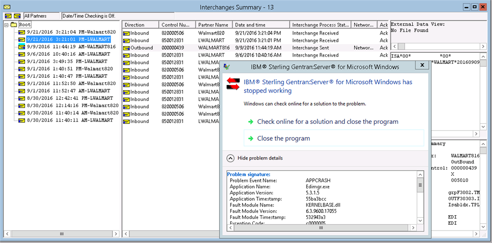Click Close the program option
Screen dimensions: 492x243
pyautogui.click(x=283, y=138)
